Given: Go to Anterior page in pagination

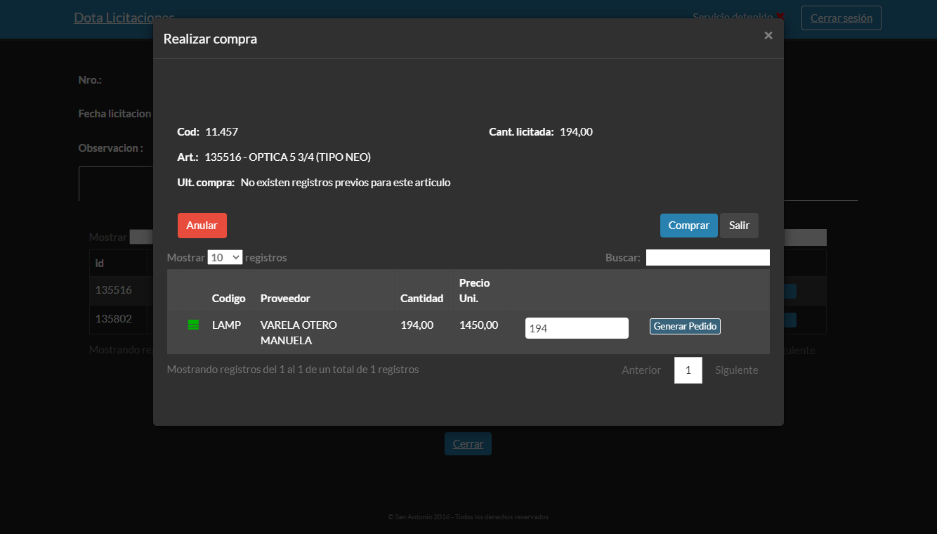Looking at the screenshot, I should coord(641,370).
